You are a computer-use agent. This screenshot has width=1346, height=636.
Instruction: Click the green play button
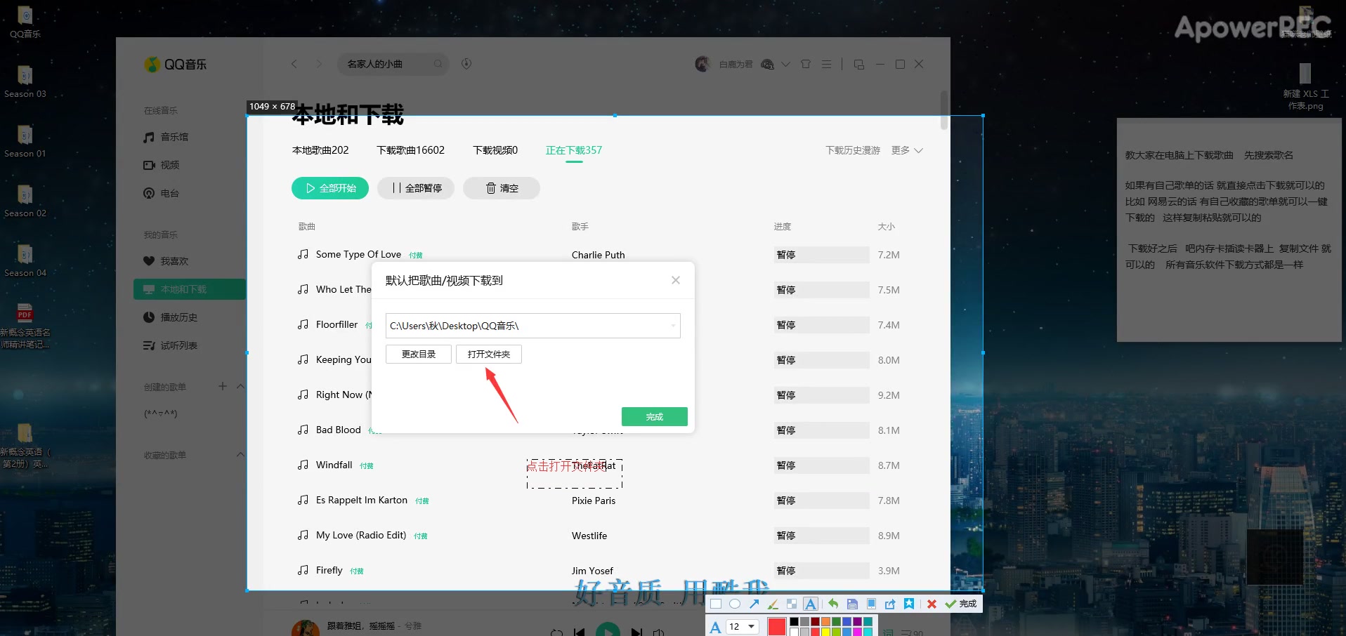[608, 630]
